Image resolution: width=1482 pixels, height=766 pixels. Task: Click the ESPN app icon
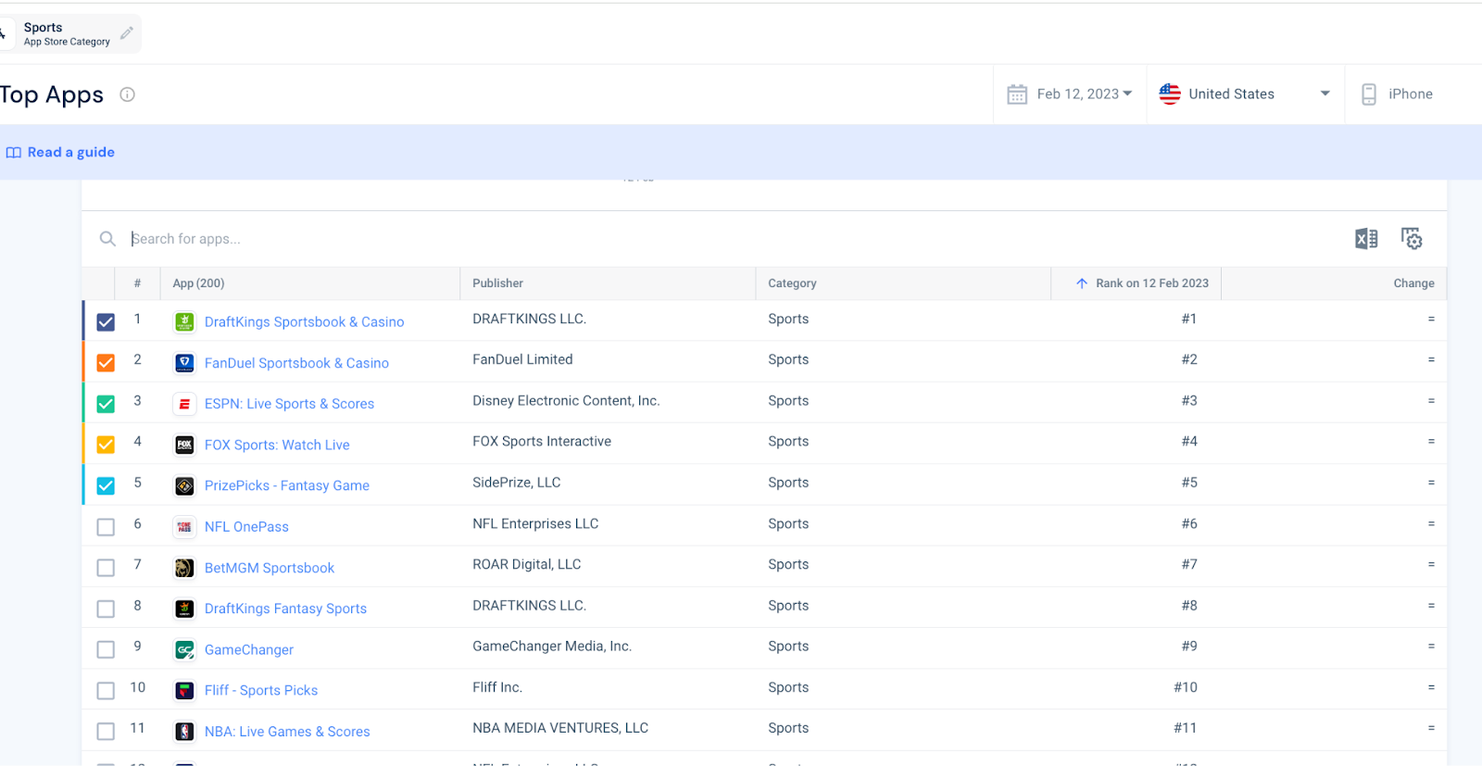click(x=184, y=404)
